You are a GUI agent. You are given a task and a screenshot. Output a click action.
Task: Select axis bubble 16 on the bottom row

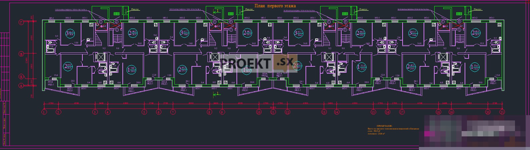tap(388, 112)
